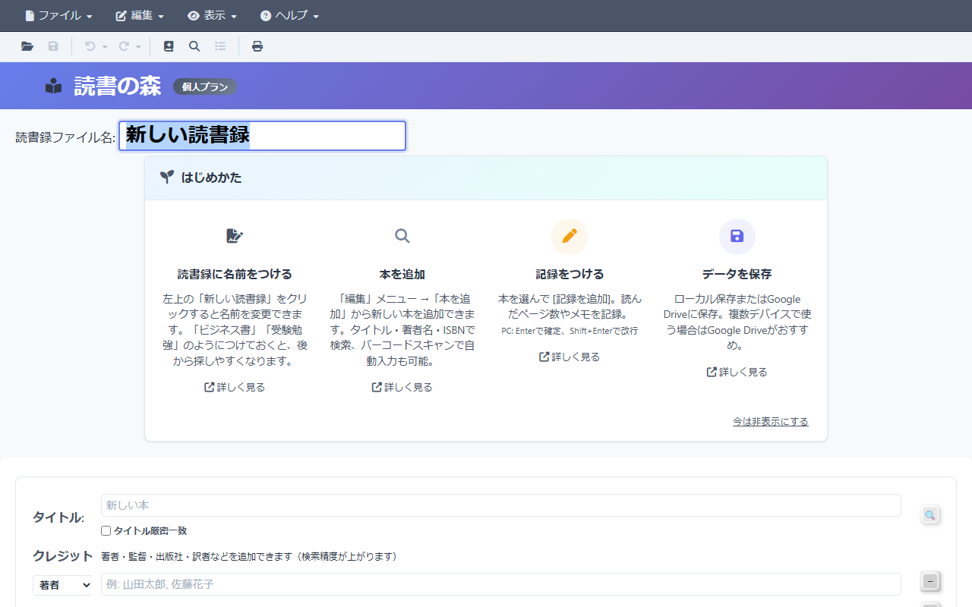Image resolution: width=972 pixels, height=607 pixels.
Task: Click the undo arrow icon
Action: (90, 46)
